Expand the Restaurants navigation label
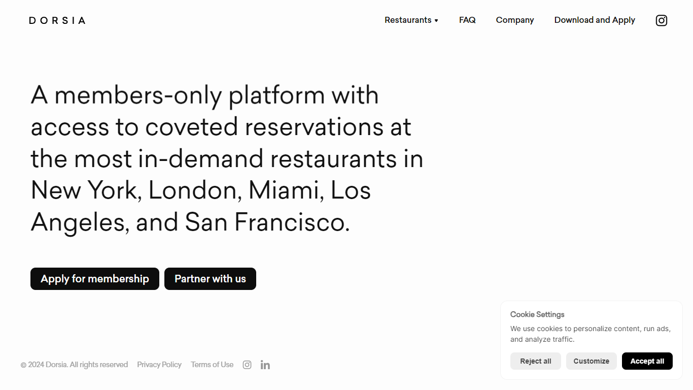Screen dimensions: 693x390 408,20
